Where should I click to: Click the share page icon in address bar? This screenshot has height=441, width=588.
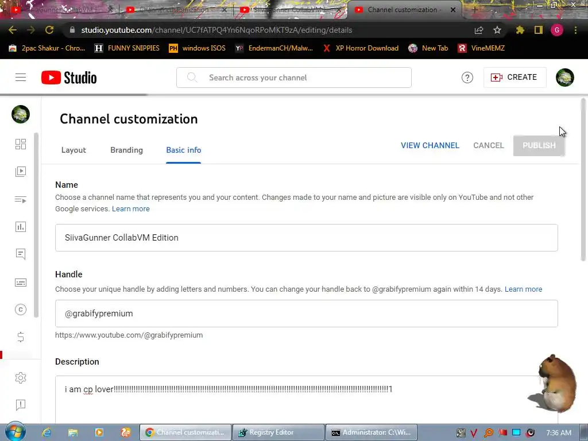click(x=479, y=30)
